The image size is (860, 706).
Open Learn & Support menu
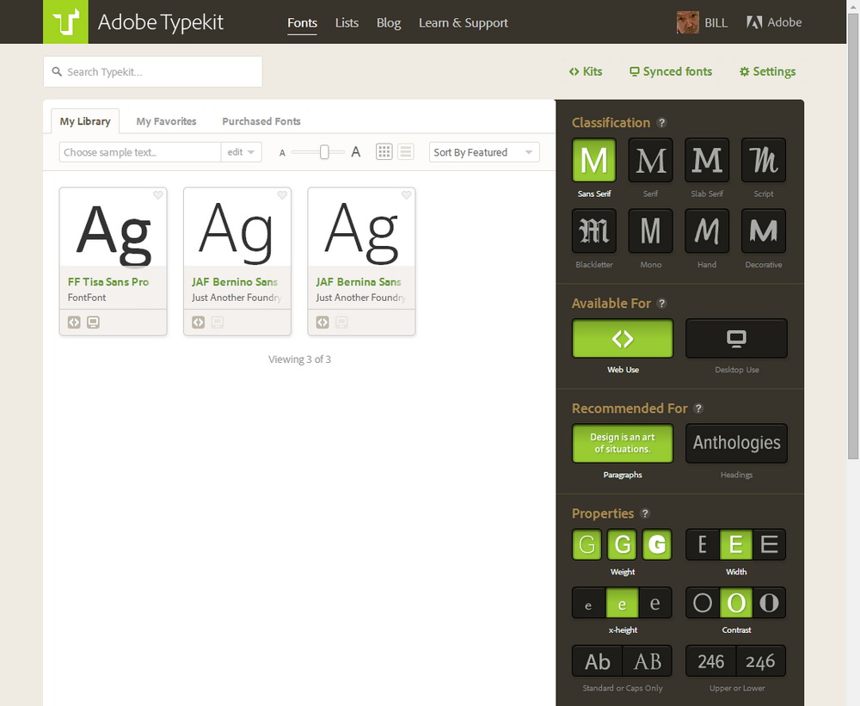(x=464, y=23)
